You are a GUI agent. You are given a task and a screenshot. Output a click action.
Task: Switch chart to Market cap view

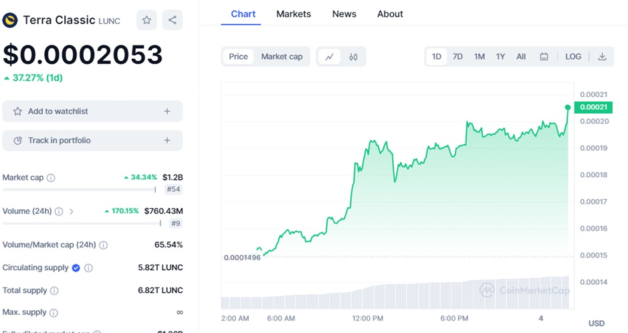click(282, 57)
